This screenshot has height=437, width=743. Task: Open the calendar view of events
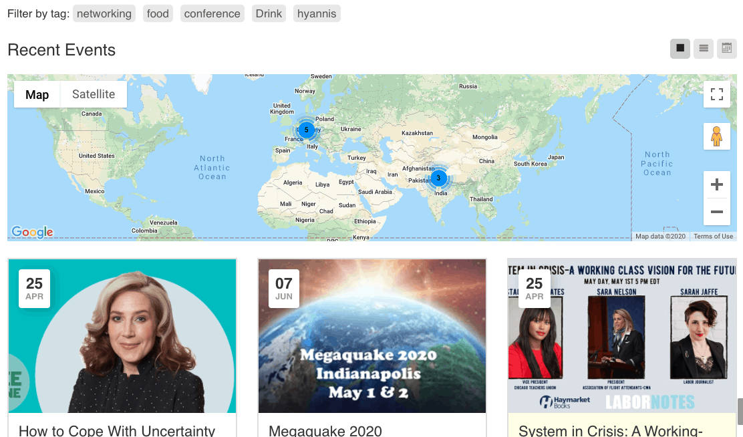[726, 48]
